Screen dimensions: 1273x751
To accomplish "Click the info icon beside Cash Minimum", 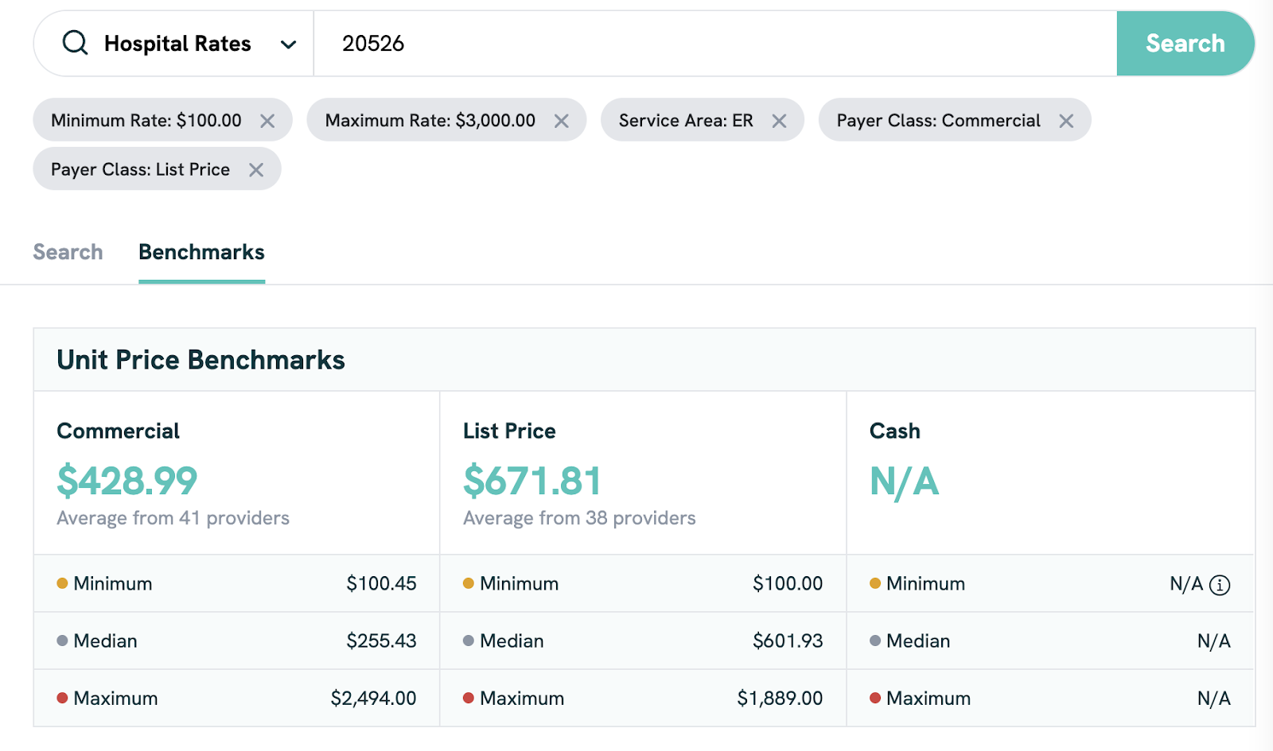I will pyautogui.click(x=1220, y=586).
